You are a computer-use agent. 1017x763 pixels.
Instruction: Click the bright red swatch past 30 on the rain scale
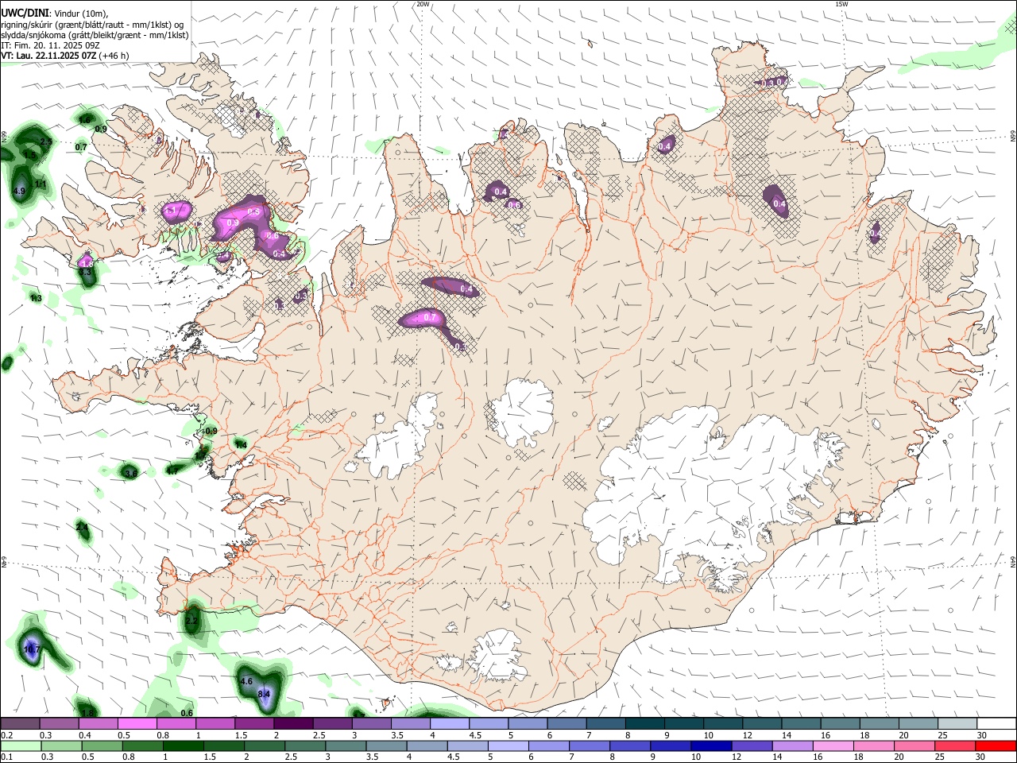pyautogui.click(x=996, y=746)
